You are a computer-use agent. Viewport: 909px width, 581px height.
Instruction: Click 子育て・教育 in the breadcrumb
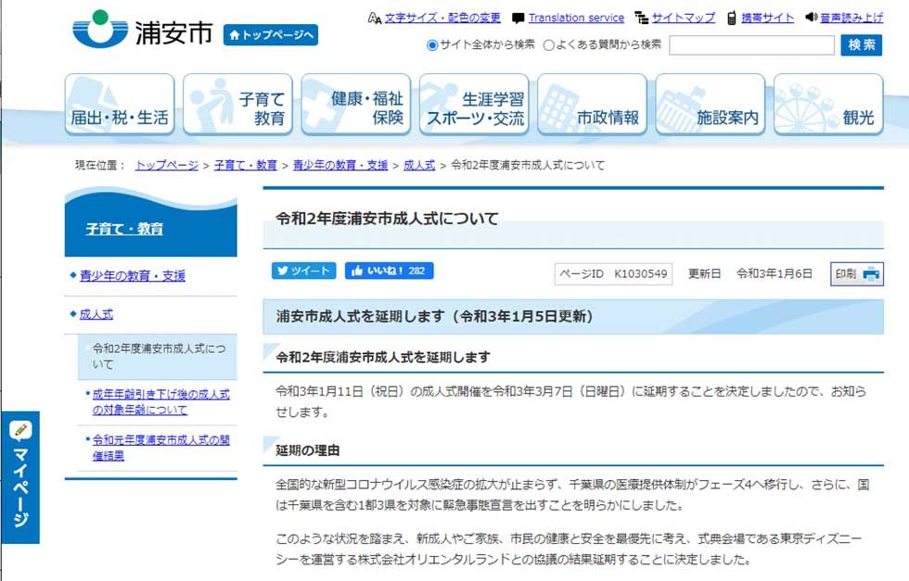tap(245, 166)
